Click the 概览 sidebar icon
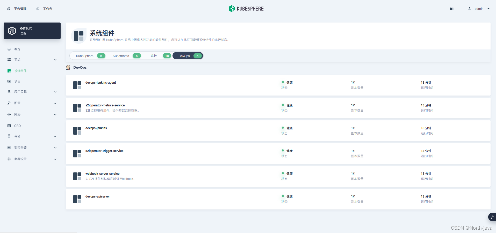The width and height of the screenshot is (496, 233). click(x=9, y=49)
